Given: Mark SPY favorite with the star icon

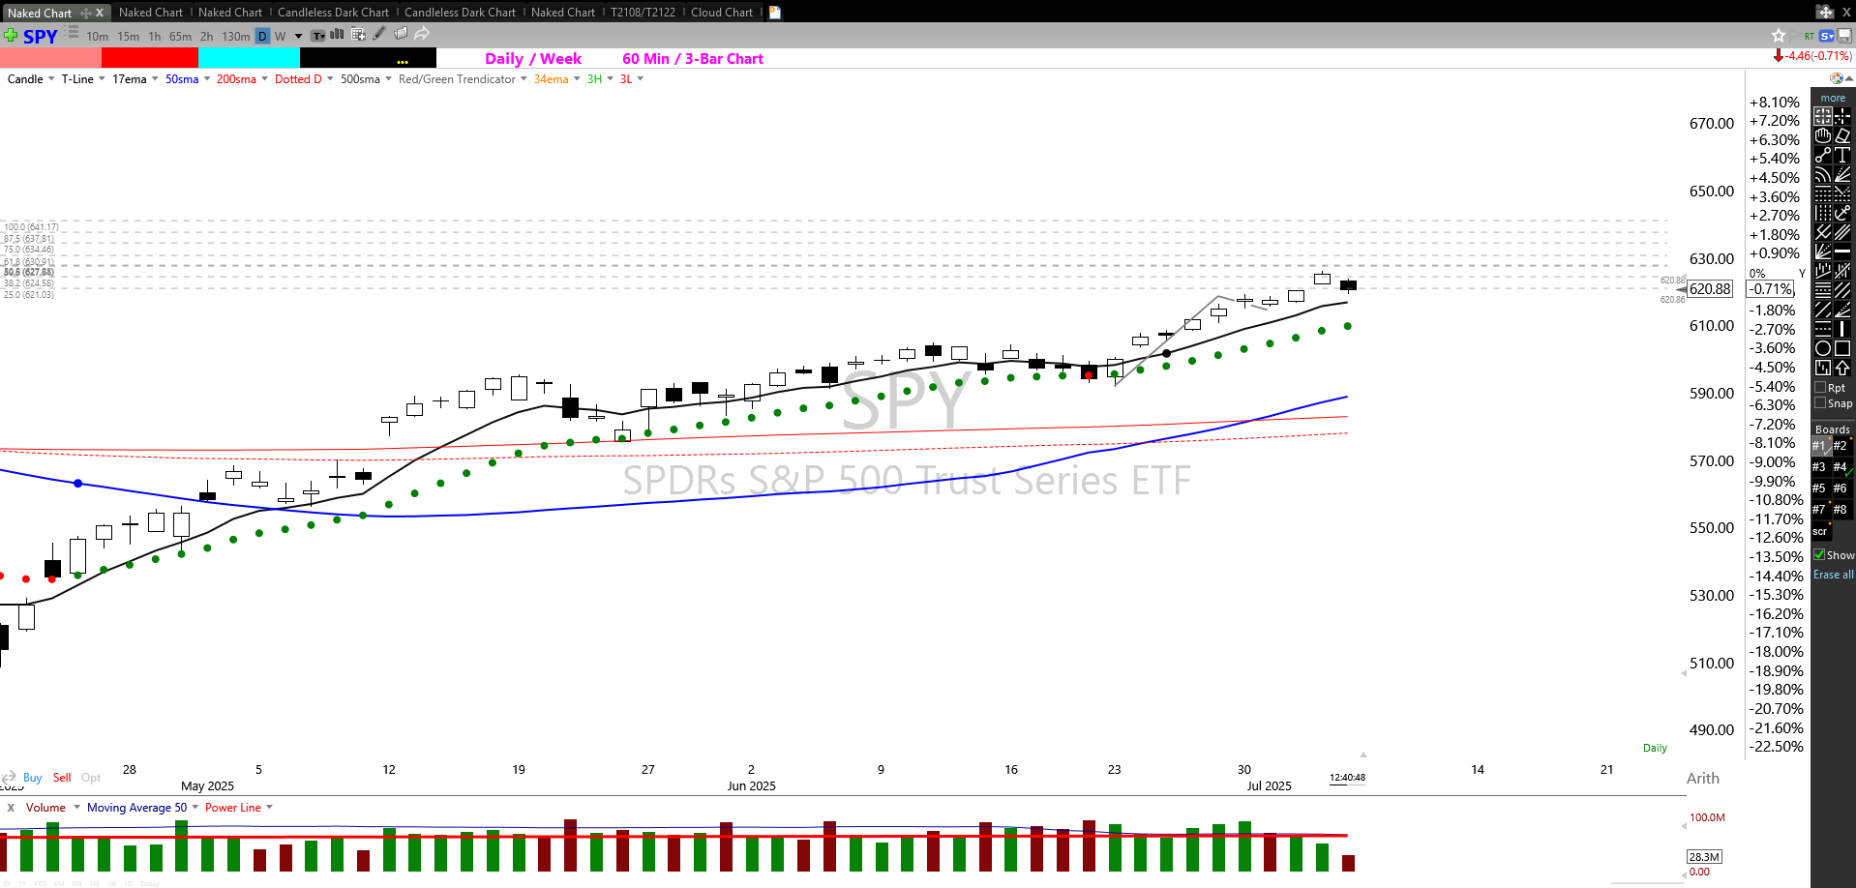Looking at the screenshot, I should tap(1779, 36).
